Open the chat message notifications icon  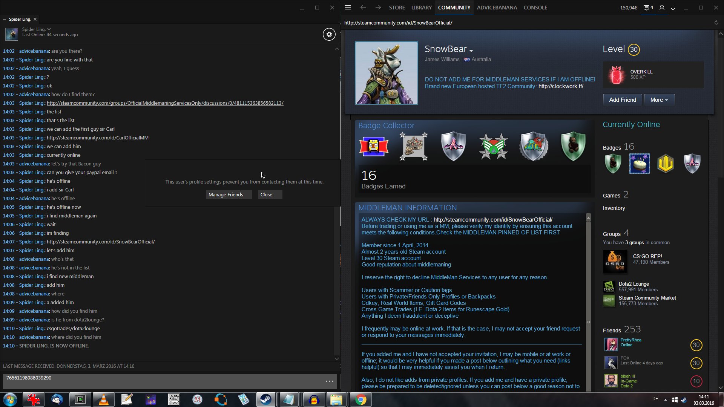648,8
